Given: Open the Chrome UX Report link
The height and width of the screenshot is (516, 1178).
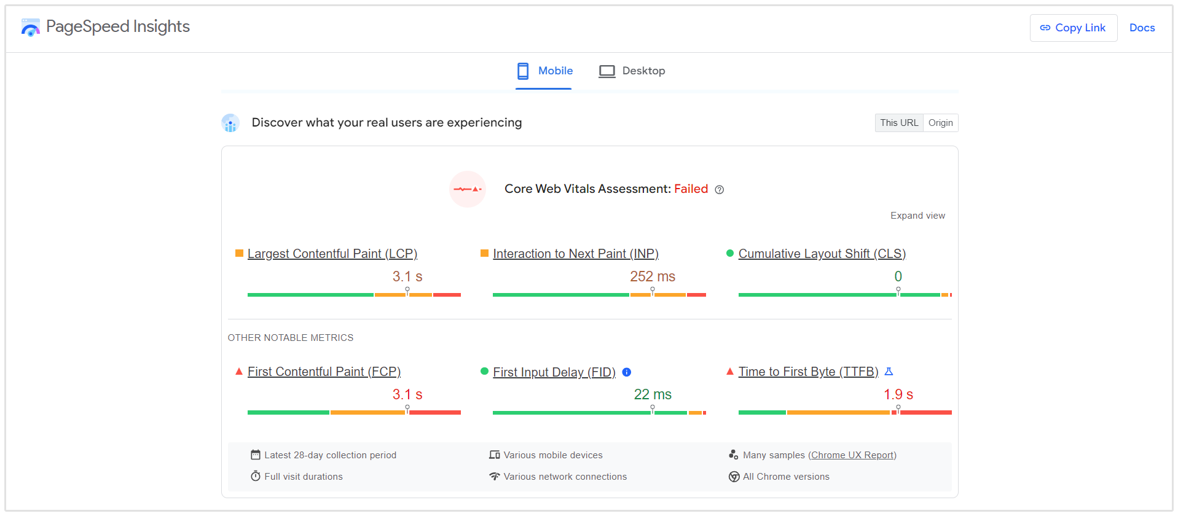Looking at the screenshot, I should click(x=852, y=455).
